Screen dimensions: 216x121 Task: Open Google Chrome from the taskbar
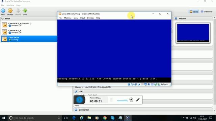(105, 118)
